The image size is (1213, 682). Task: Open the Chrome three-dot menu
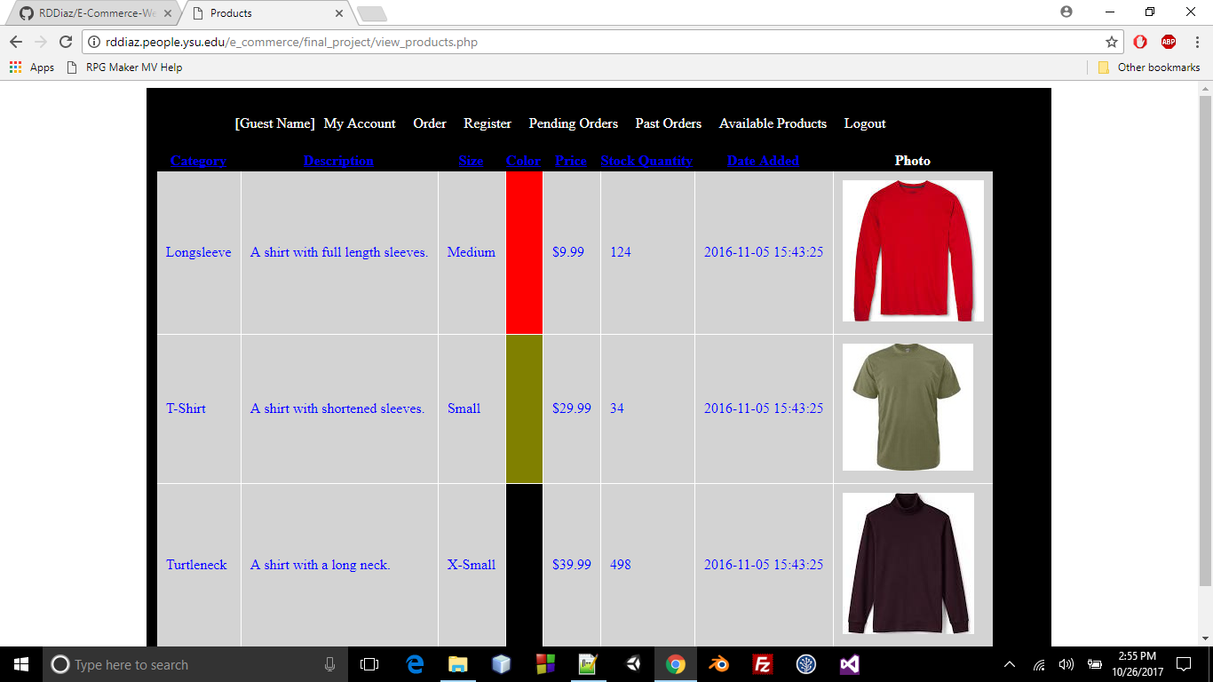tap(1197, 42)
